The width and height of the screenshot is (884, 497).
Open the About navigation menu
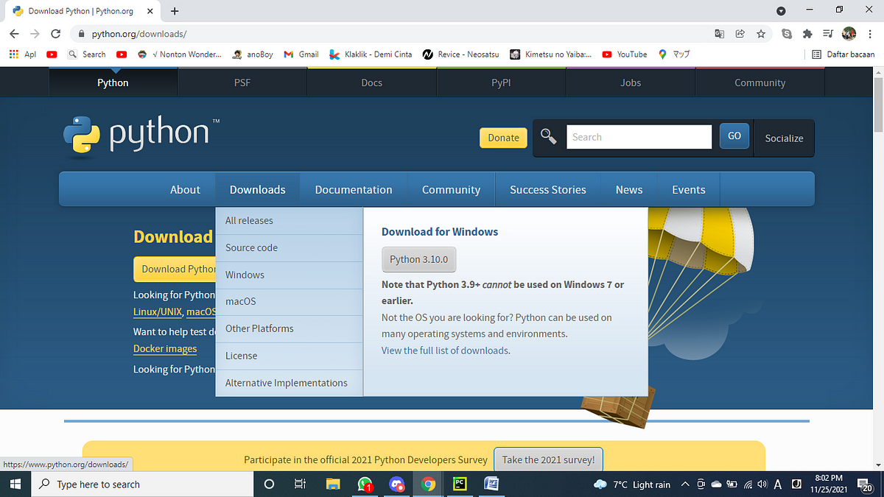185,189
